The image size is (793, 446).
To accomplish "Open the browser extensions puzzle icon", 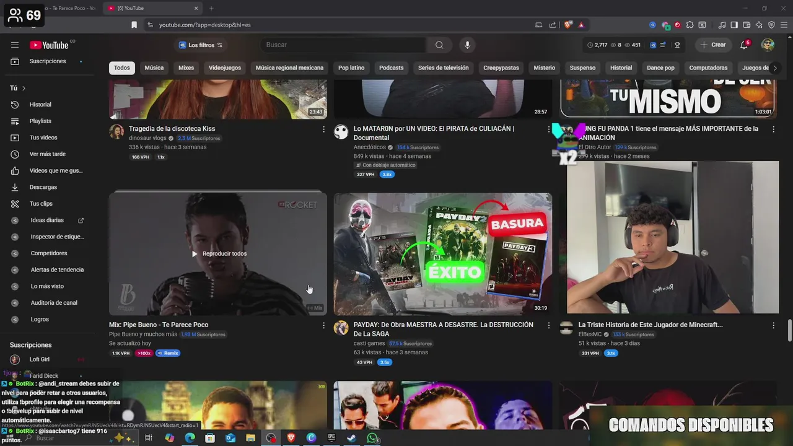I will [689, 25].
